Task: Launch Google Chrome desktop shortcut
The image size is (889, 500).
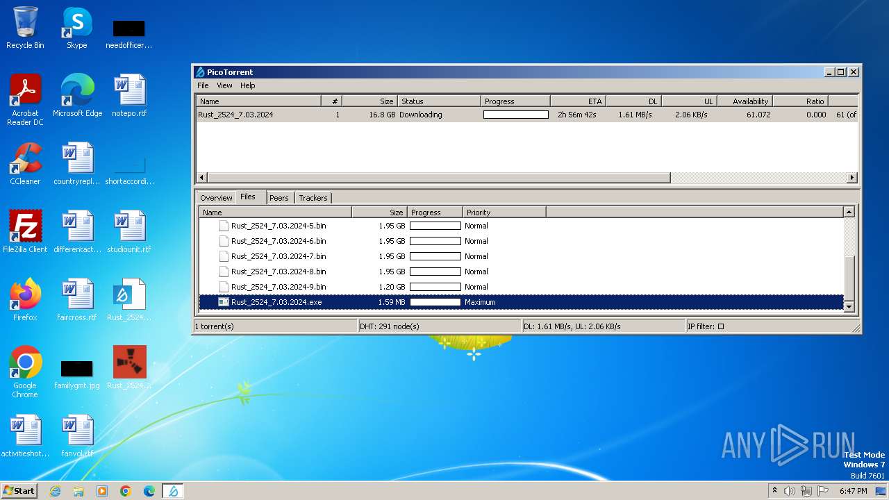Action: pyautogui.click(x=25, y=372)
